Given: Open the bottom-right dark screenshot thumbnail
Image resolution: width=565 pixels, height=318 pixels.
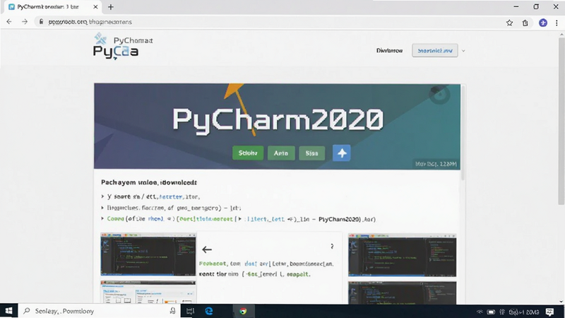Looking at the screenshot, I should tap(402, 293).
